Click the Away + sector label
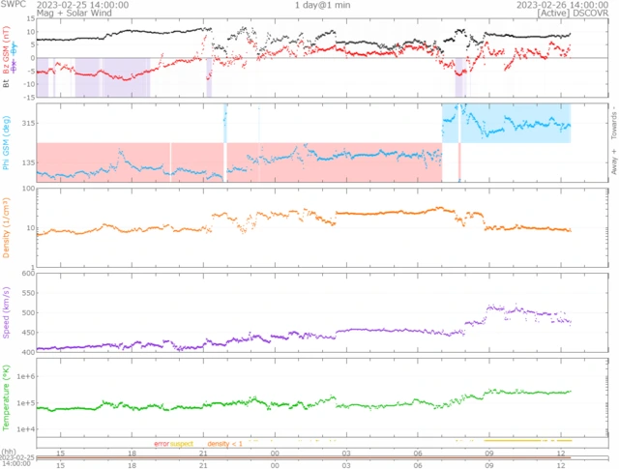Screen dimensions: 619x469 click(x=614, y=161)
